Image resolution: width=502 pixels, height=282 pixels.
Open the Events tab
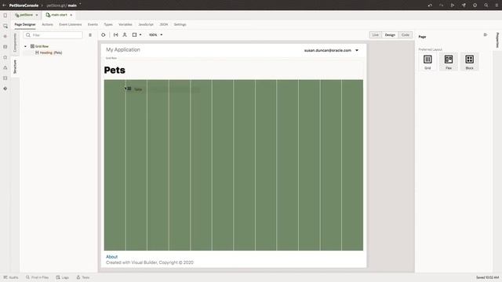tap(93, 24)
